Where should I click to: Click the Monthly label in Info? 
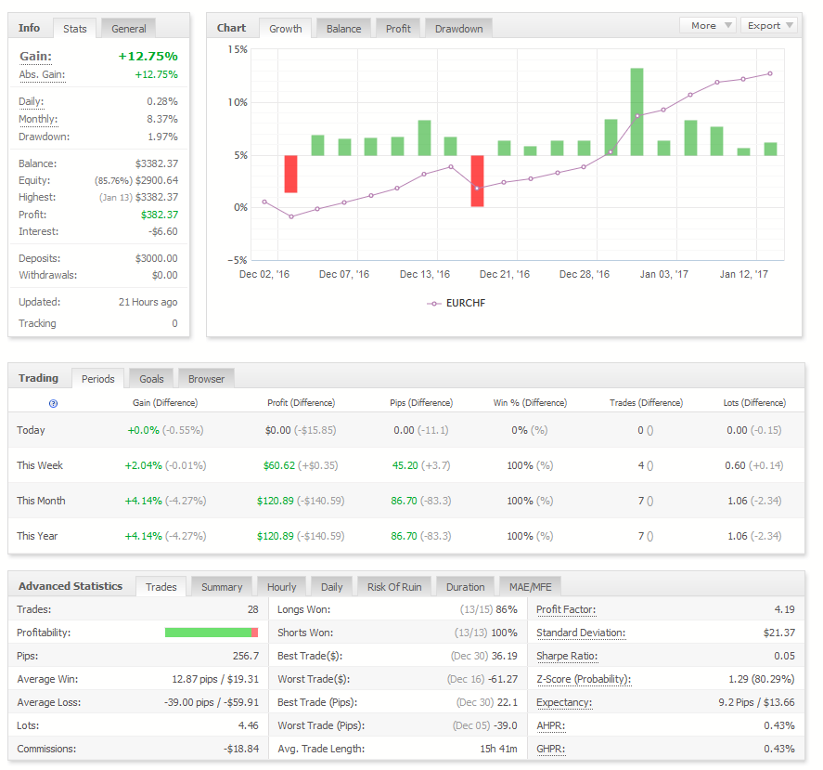[38, 119]
